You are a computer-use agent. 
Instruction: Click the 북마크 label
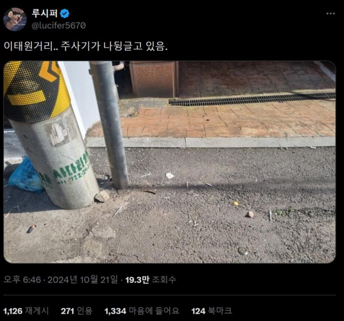(220, 311)
